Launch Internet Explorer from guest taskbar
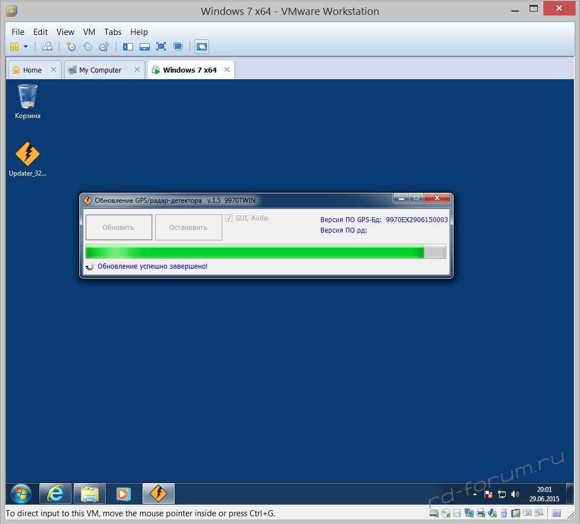The width and height of the screenshot is (580, 524). tap(55, 494)
